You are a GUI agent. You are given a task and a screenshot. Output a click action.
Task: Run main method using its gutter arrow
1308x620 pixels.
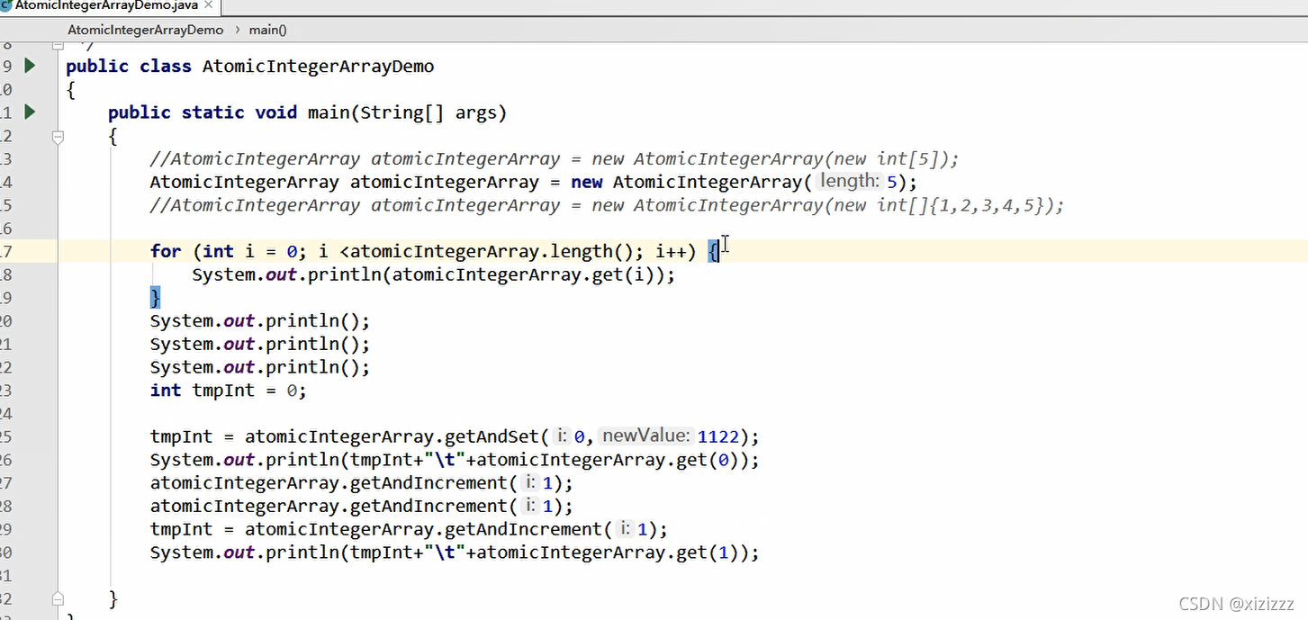click(x=30, y=112)
